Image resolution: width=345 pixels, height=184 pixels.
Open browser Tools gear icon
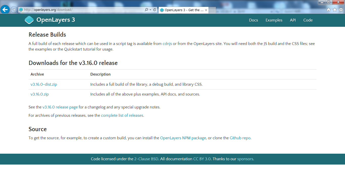coord(341,10)
